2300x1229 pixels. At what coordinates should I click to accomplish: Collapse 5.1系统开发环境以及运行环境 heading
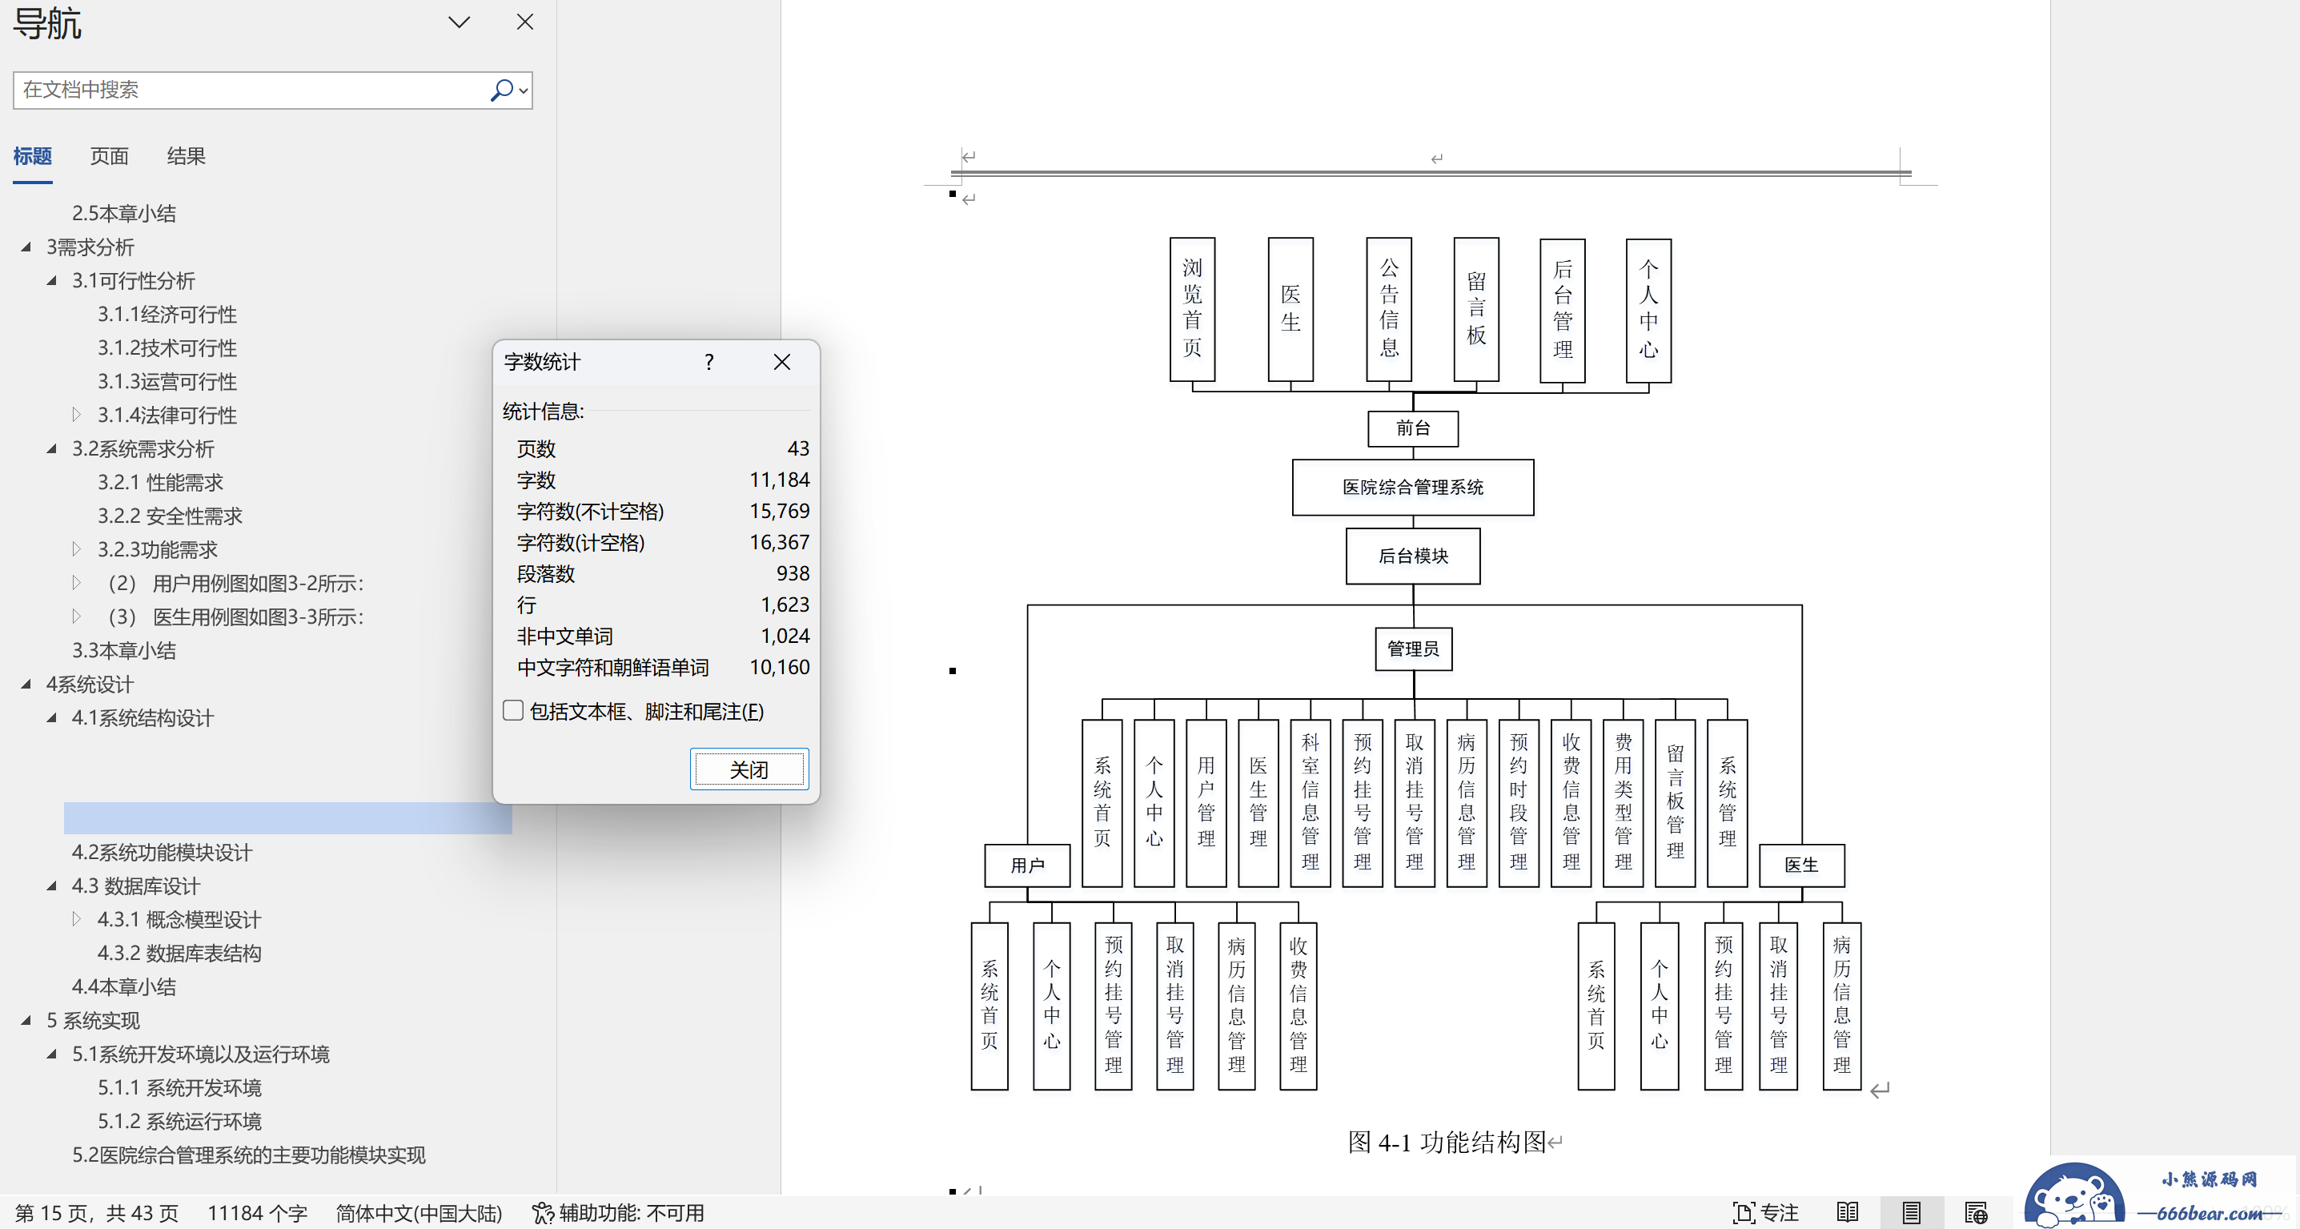click(x=52, y=1054)
